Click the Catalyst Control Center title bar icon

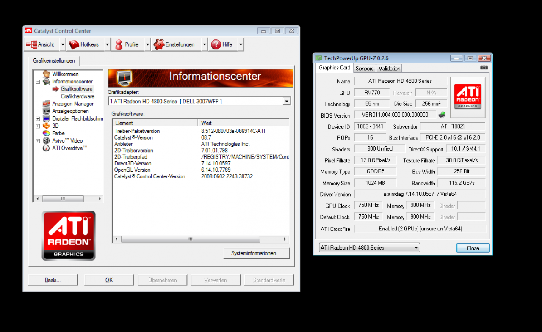28,30
